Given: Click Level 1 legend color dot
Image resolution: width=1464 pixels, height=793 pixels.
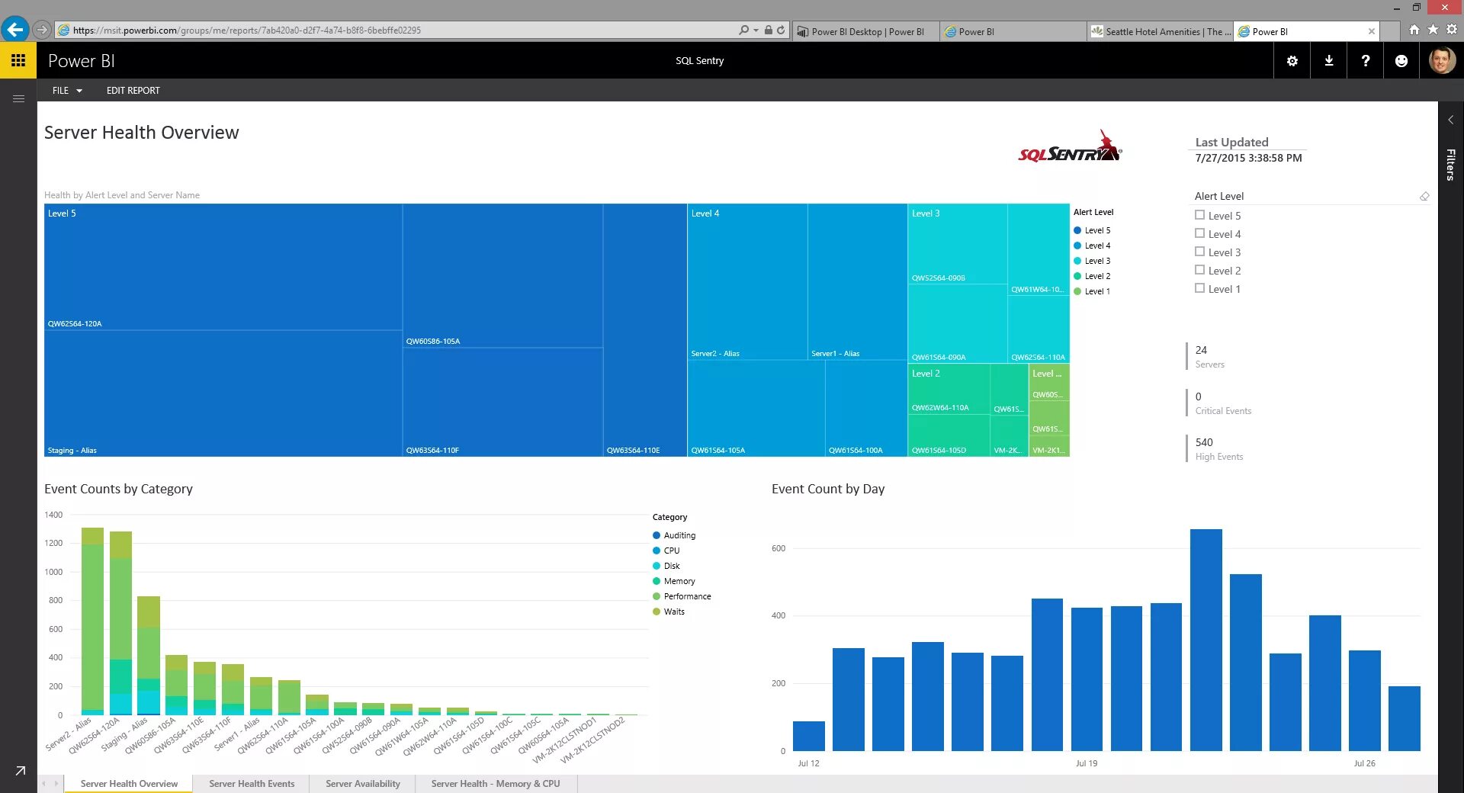Looking at the screenshot, I should (x=1077, y=291).
